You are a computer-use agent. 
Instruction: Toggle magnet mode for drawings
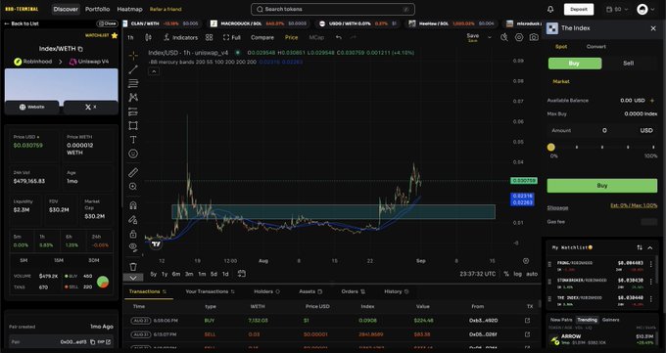(x=133, y=205)
